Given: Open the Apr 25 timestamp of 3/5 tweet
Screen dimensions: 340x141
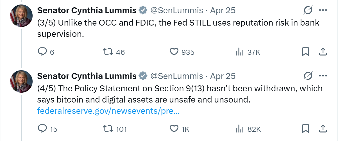Looking at the screenshot, I should (223, 10).
